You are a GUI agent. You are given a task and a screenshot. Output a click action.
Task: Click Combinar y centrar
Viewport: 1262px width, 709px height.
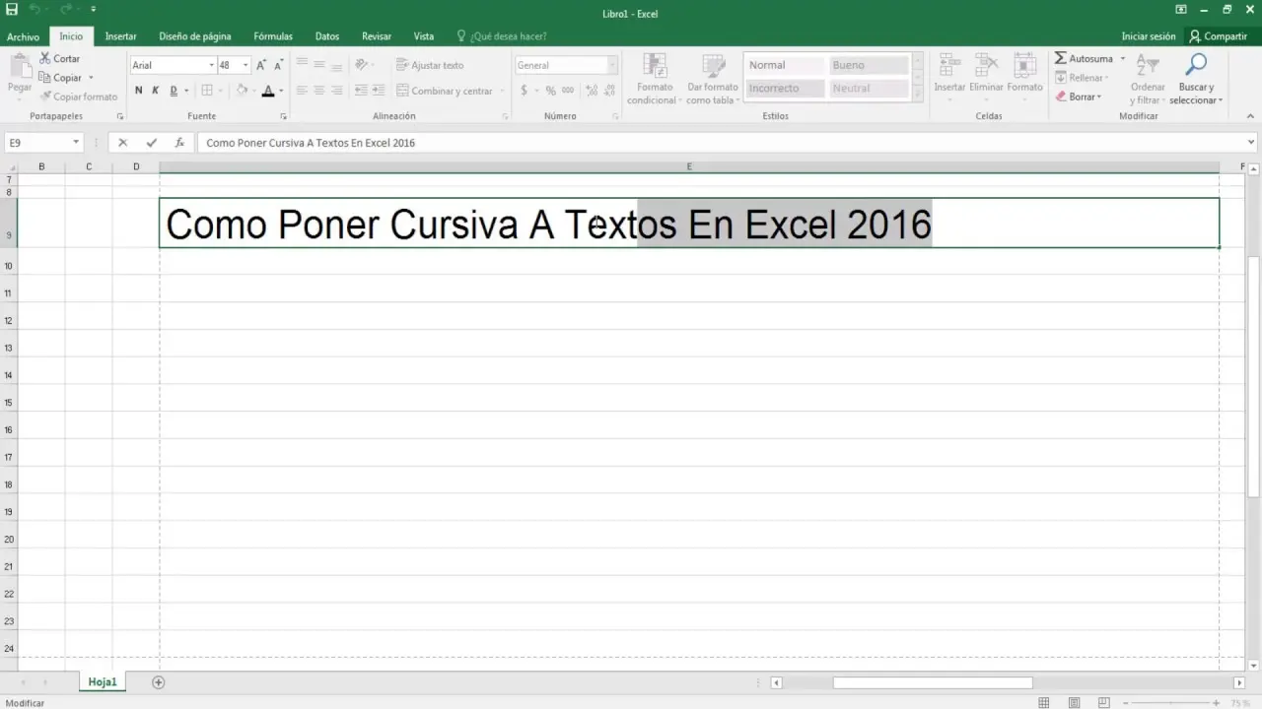pyautogui.click(x=444, y=91)
